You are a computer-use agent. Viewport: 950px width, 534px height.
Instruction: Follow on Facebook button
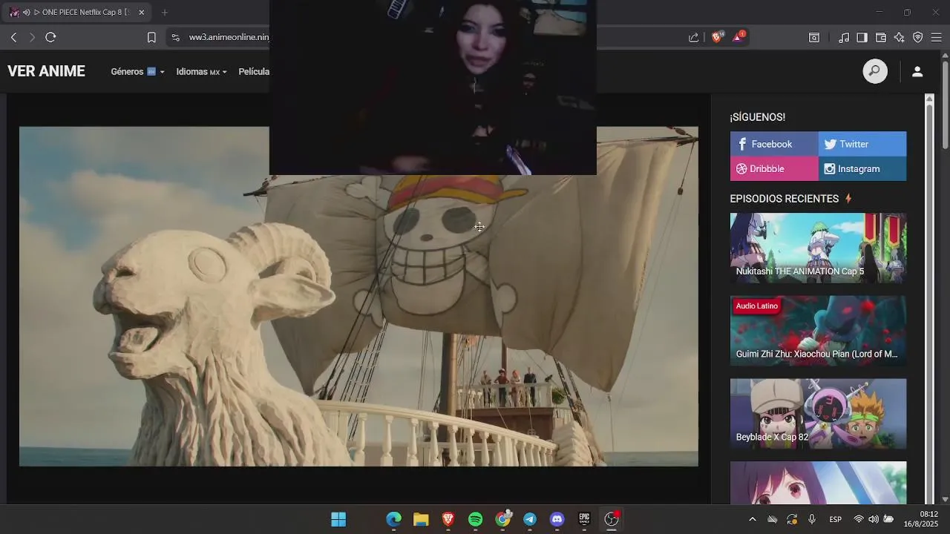774,144
